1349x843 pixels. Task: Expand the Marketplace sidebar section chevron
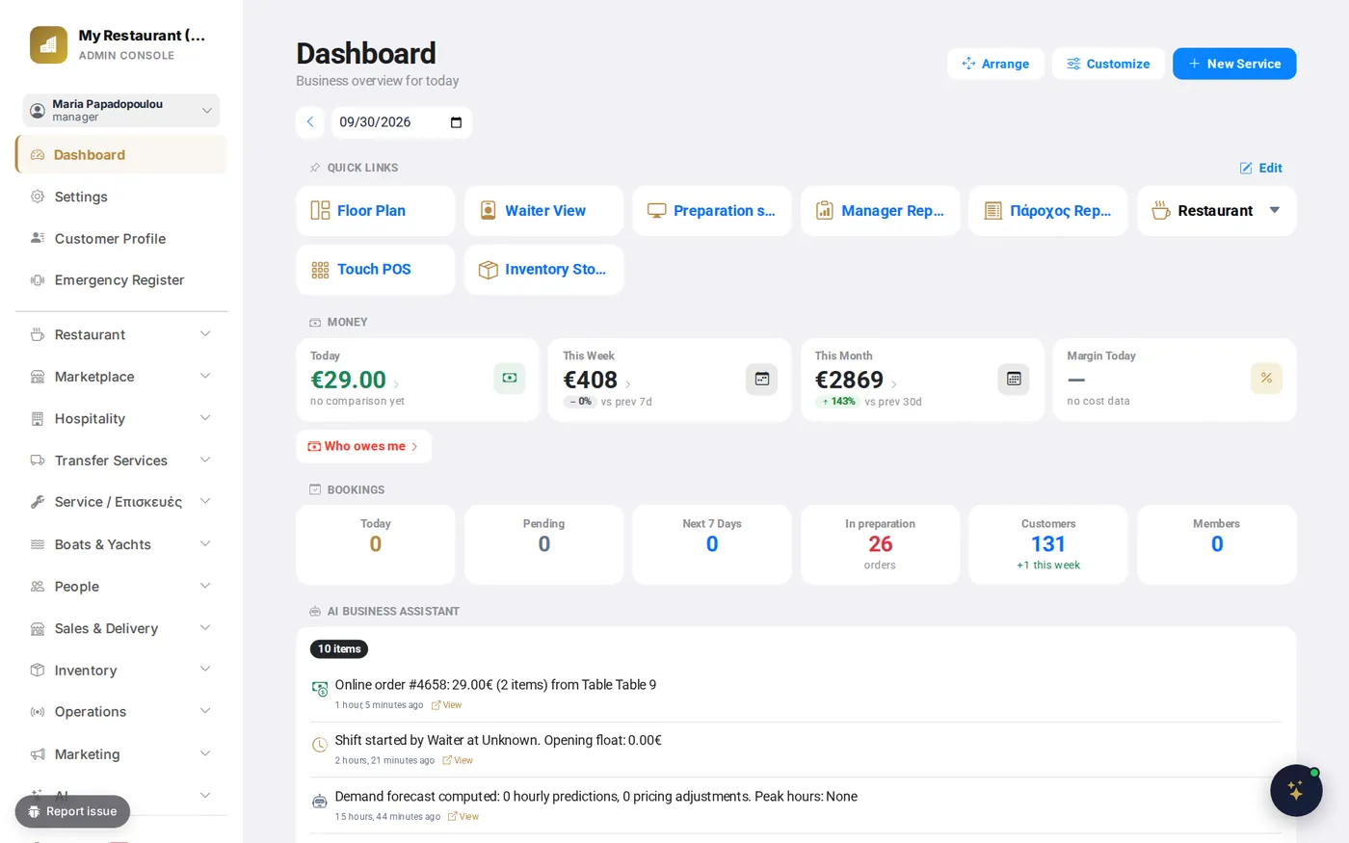(x=205, y=377)
